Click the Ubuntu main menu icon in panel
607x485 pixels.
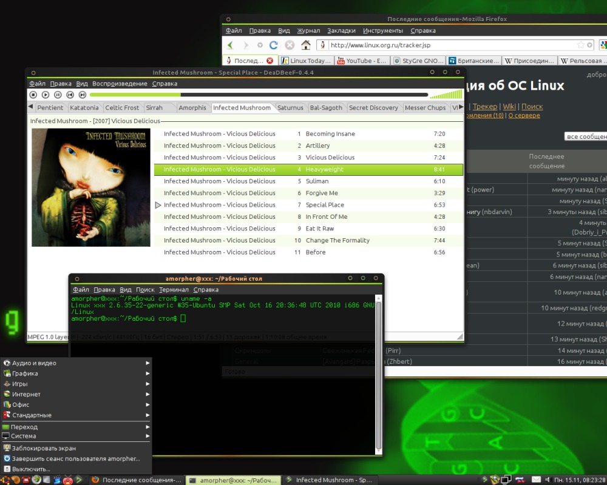pos(5,480)
